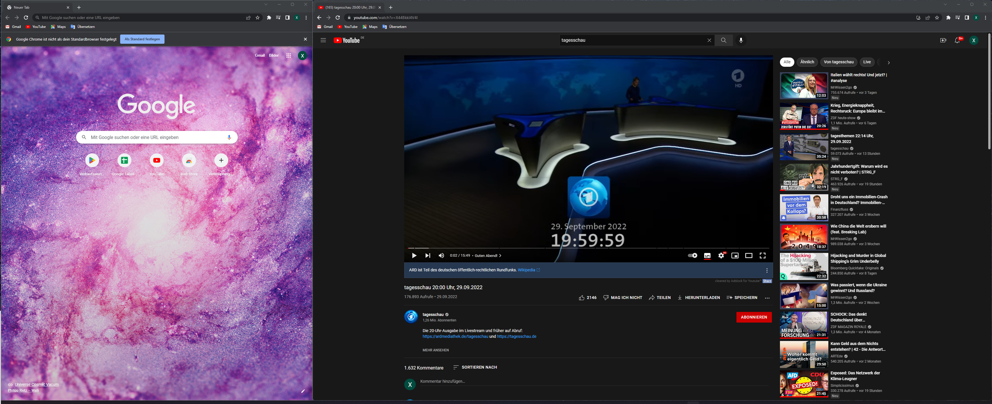Enter fullscreen video mode
Screen dimensions: 992x404
point(762,256)
